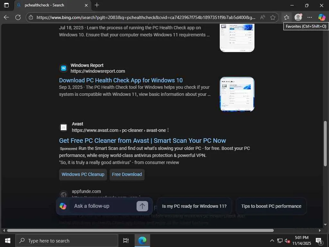Open the network status tray icon

(280, 241)
